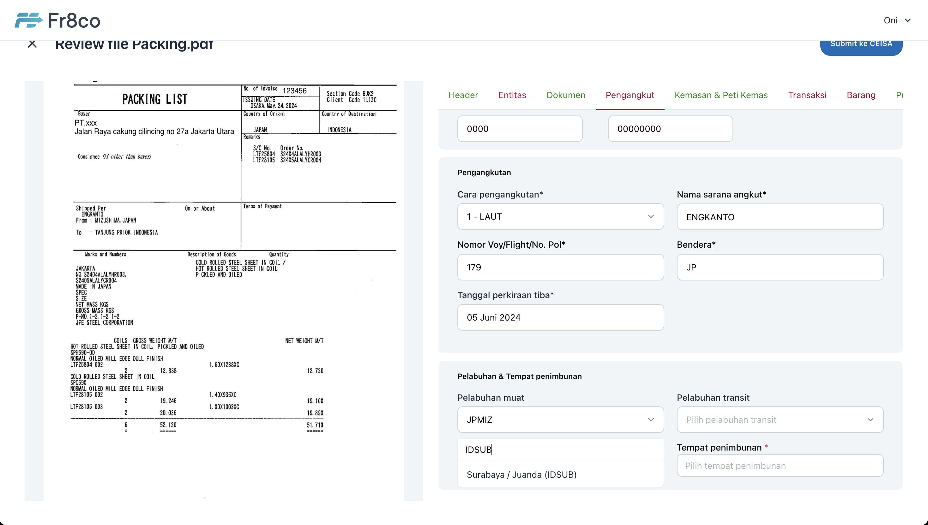Select Surabaya / Juanda (IDSUB) option
Screen dimensions: 928x525
(522, 474)
